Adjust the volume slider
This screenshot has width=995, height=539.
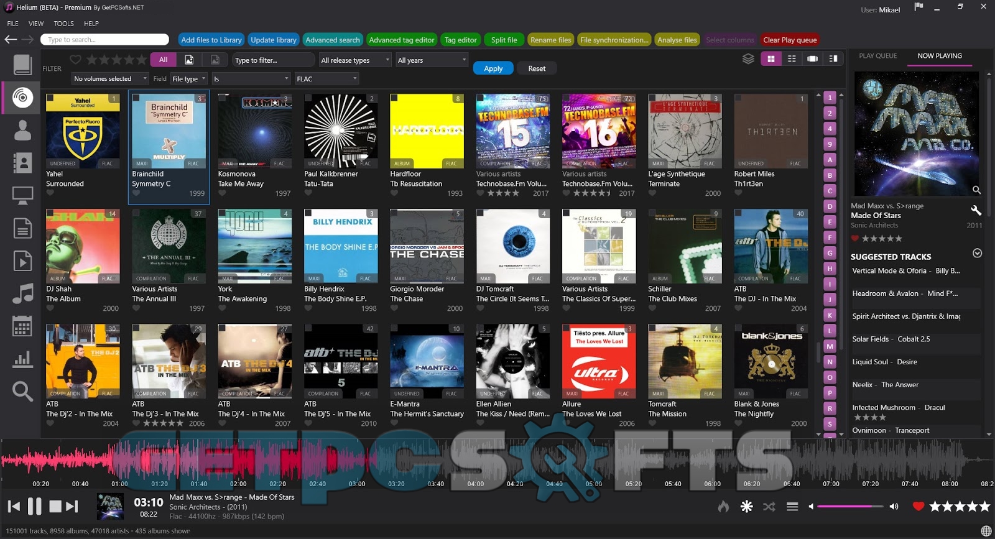coord(849,507)
